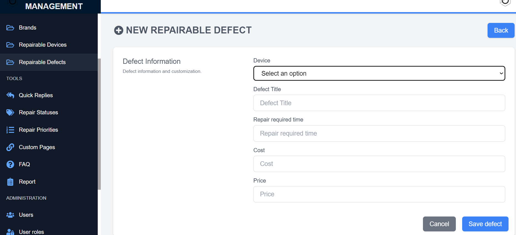Click the sidebar vertical scrollbar
The height and width of the screenshot is (235, 516).
coord(99,124)
